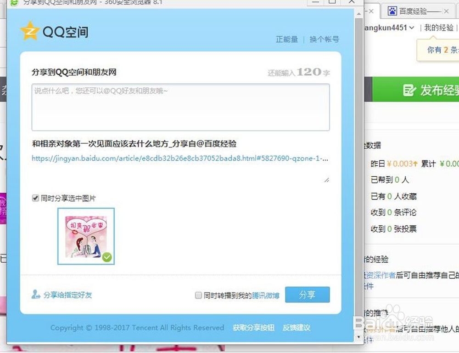Click 收到 0 条评论 statistic
This screenshot has height=353, width=459.
point(393,212)
